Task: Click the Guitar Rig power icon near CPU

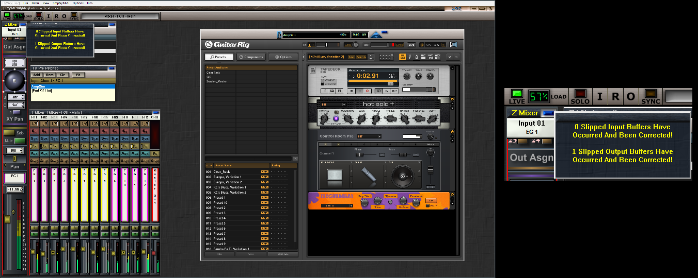Action: 422,45
